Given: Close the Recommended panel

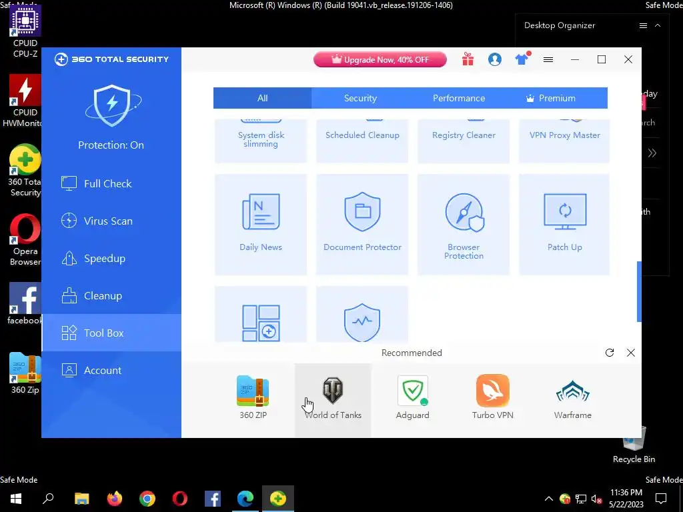Looking at the screenshot, I should (631, 353).
